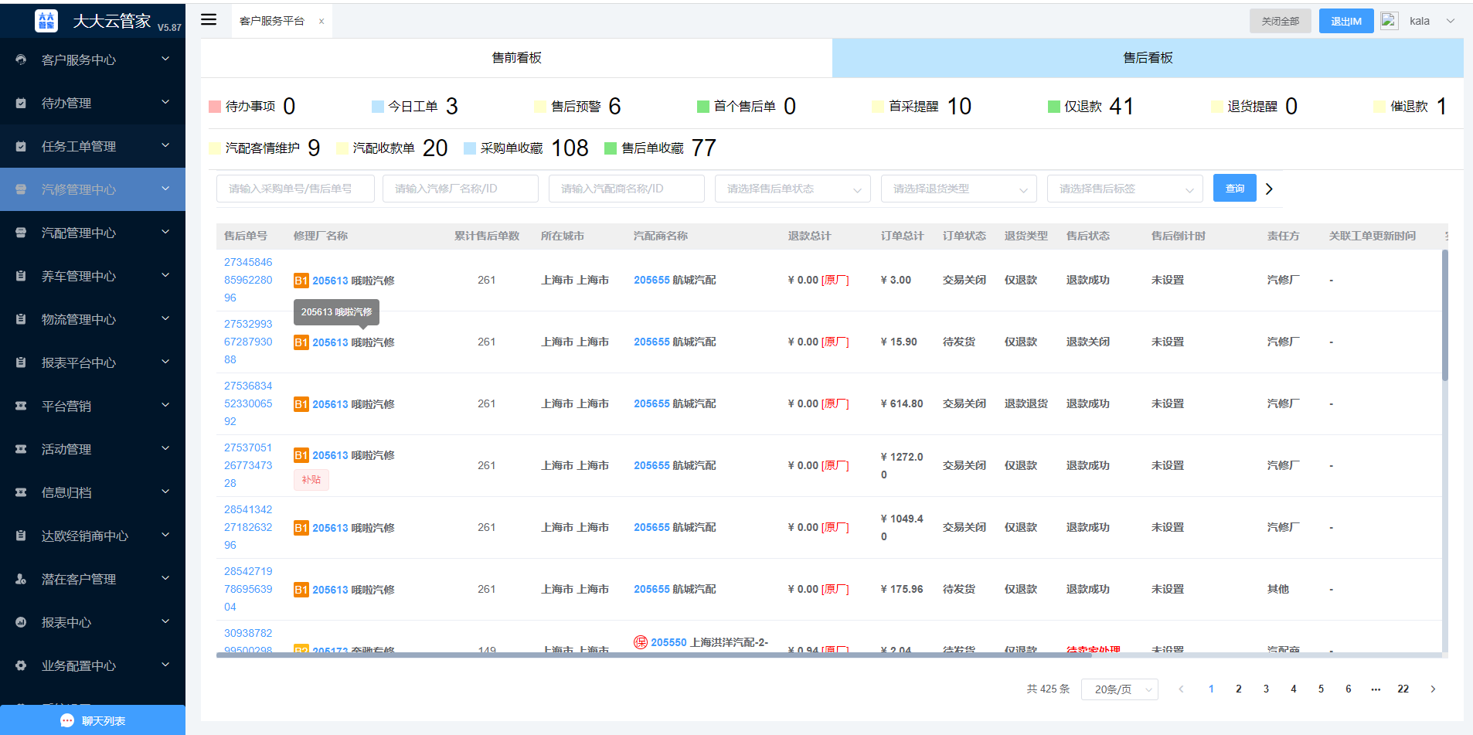Expand the 任务工单管理 menu chevron
The image size is (1473, 735).
coord(165,145)
